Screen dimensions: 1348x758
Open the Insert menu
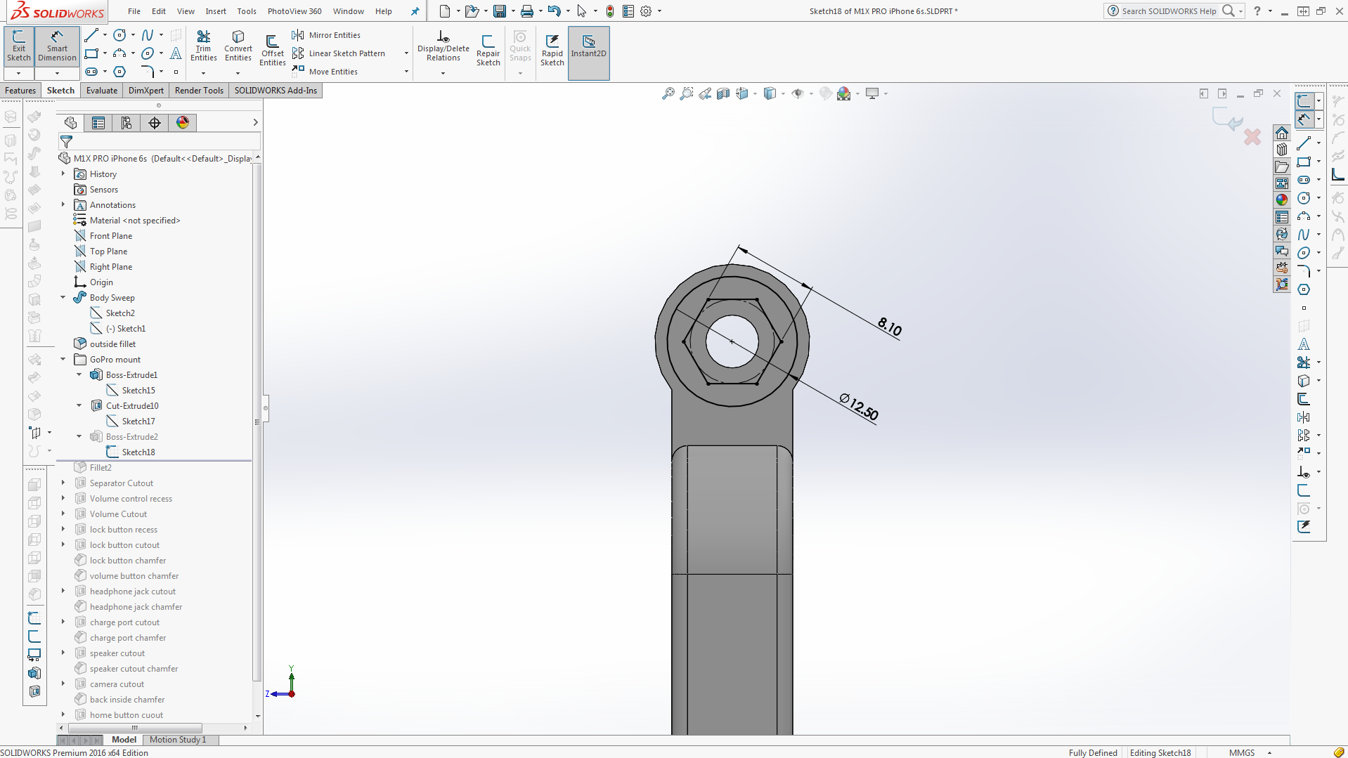(216, 11)
